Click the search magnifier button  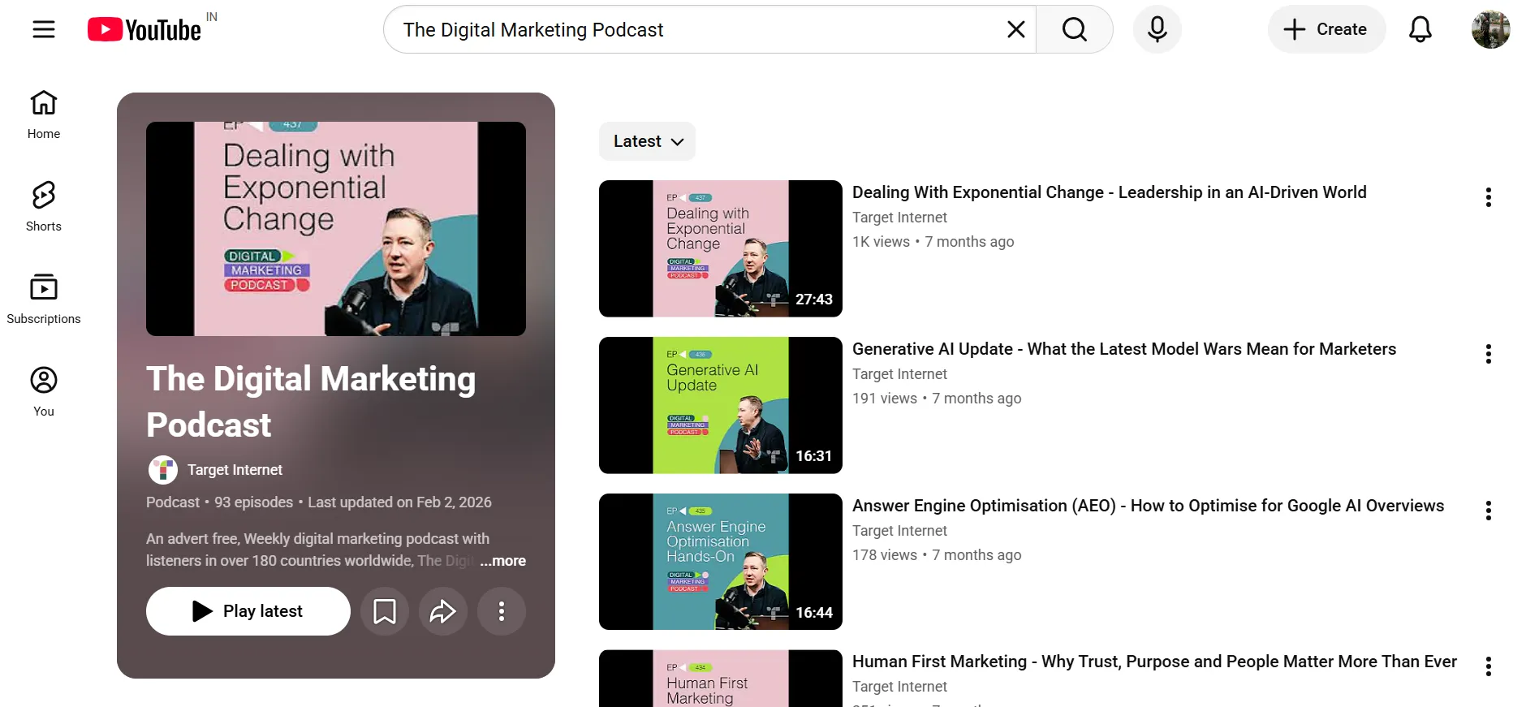(1074, 29)
